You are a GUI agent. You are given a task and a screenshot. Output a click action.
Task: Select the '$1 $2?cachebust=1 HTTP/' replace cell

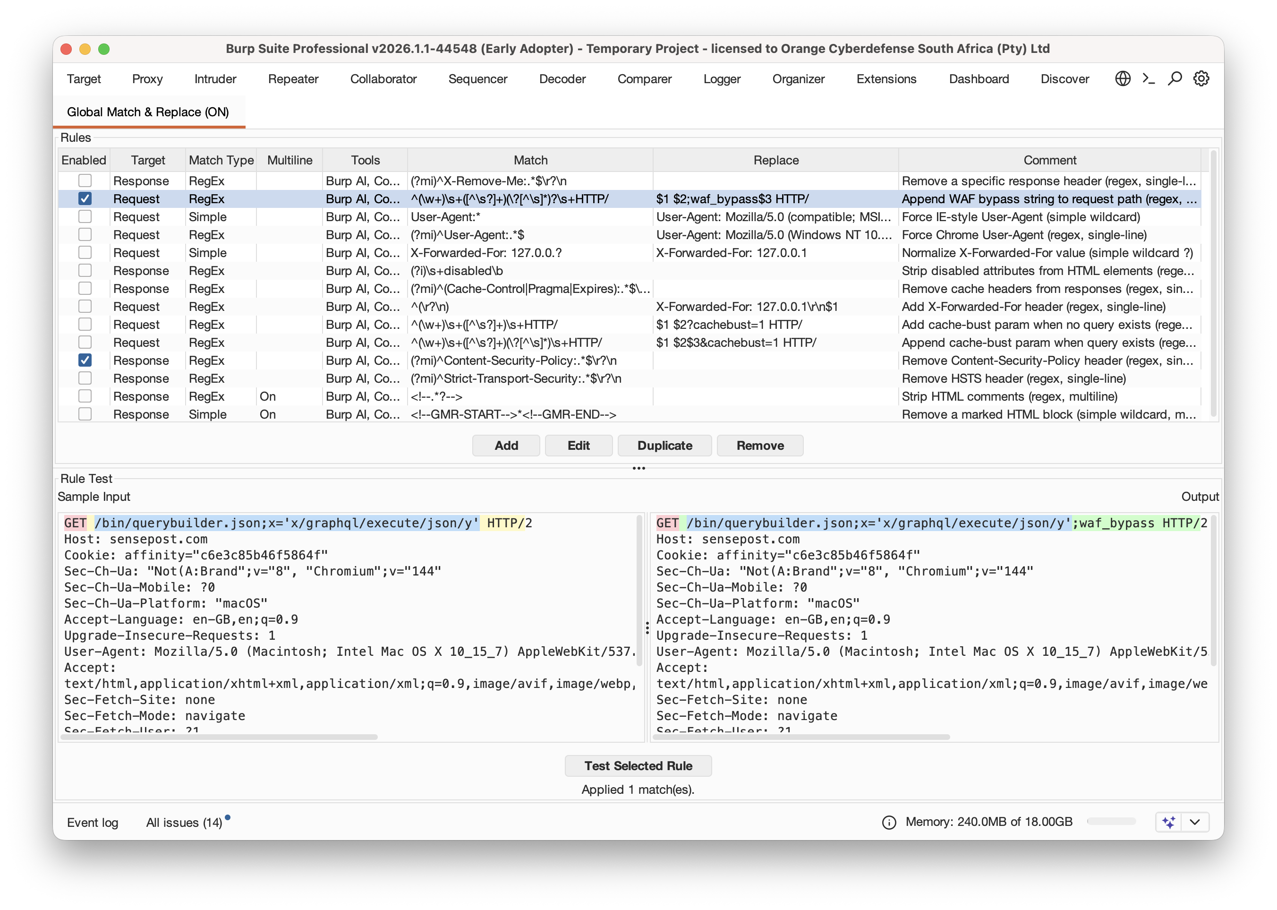[776, 325]
